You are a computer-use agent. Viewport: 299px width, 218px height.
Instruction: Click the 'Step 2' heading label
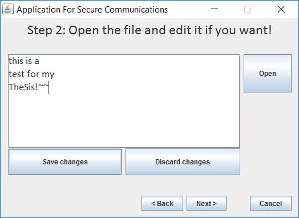pos(149,30)
